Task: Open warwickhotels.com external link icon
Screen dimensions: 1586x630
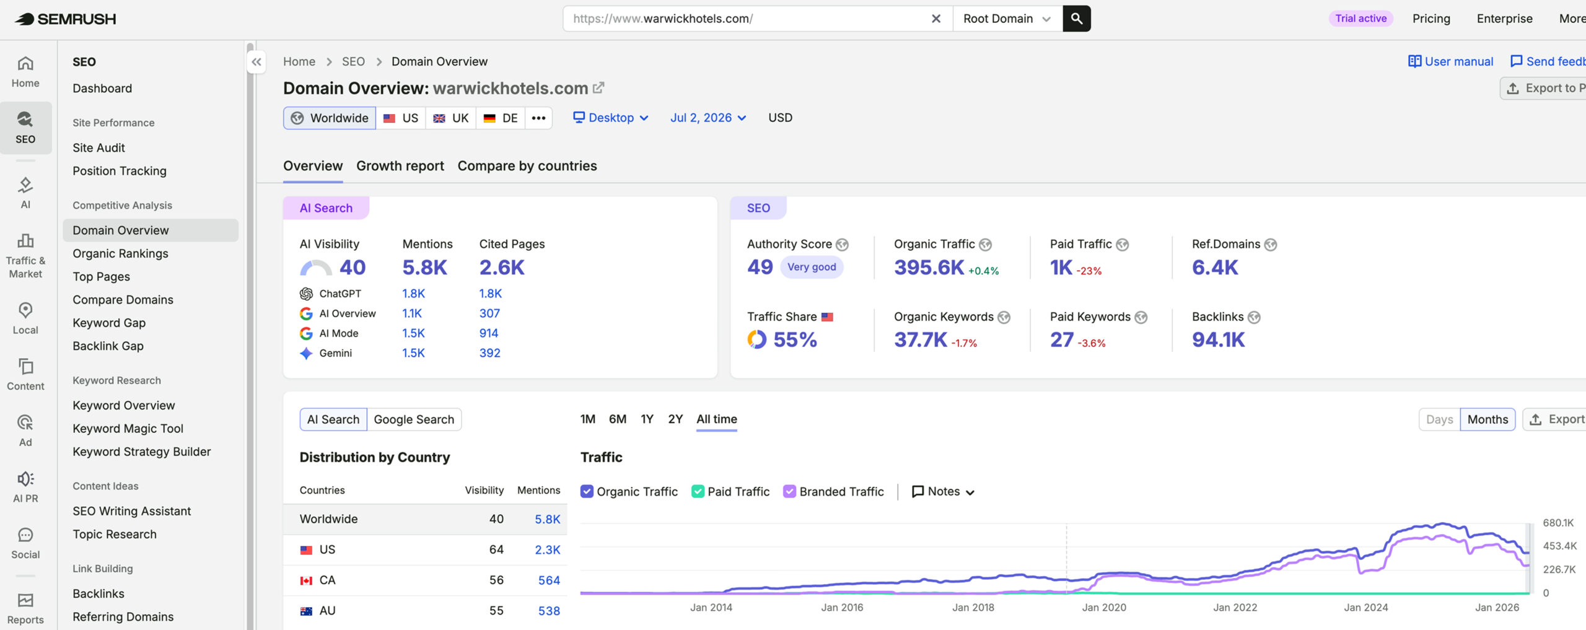Action: pyautogui.click(x=598, y=88)
